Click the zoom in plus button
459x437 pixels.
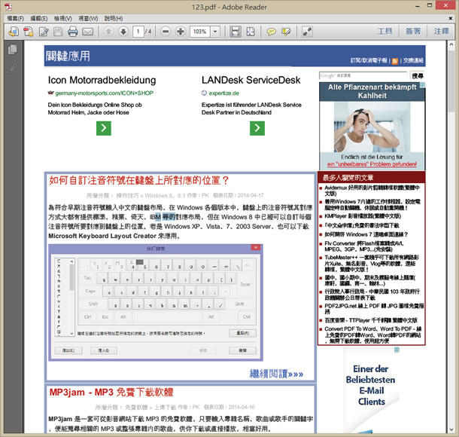pos(181,32)
